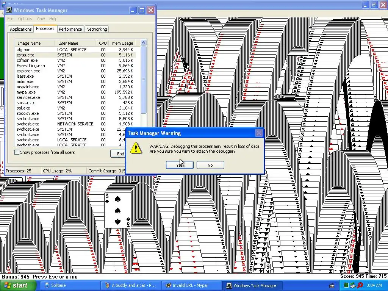Sort by the Mem Usage column header

[122, 43]
